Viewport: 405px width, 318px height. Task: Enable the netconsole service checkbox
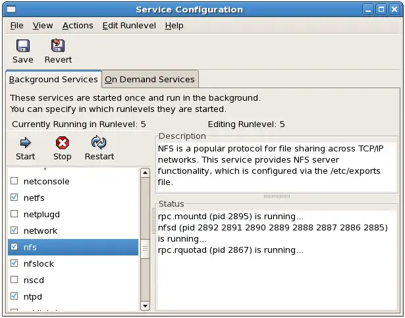[x=14, y=181]
